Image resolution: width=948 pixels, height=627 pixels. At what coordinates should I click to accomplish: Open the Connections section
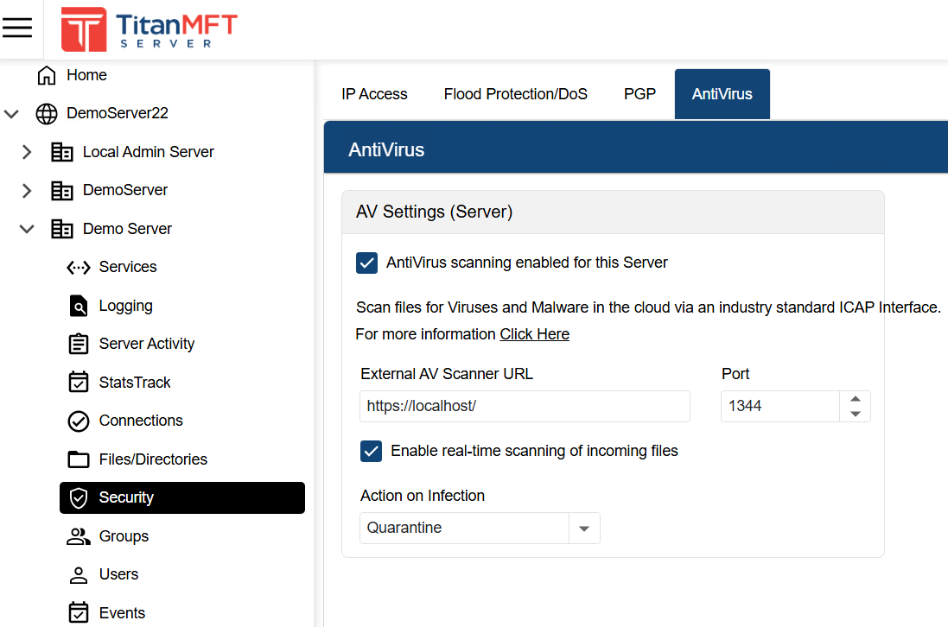click(x=78, y=421)
